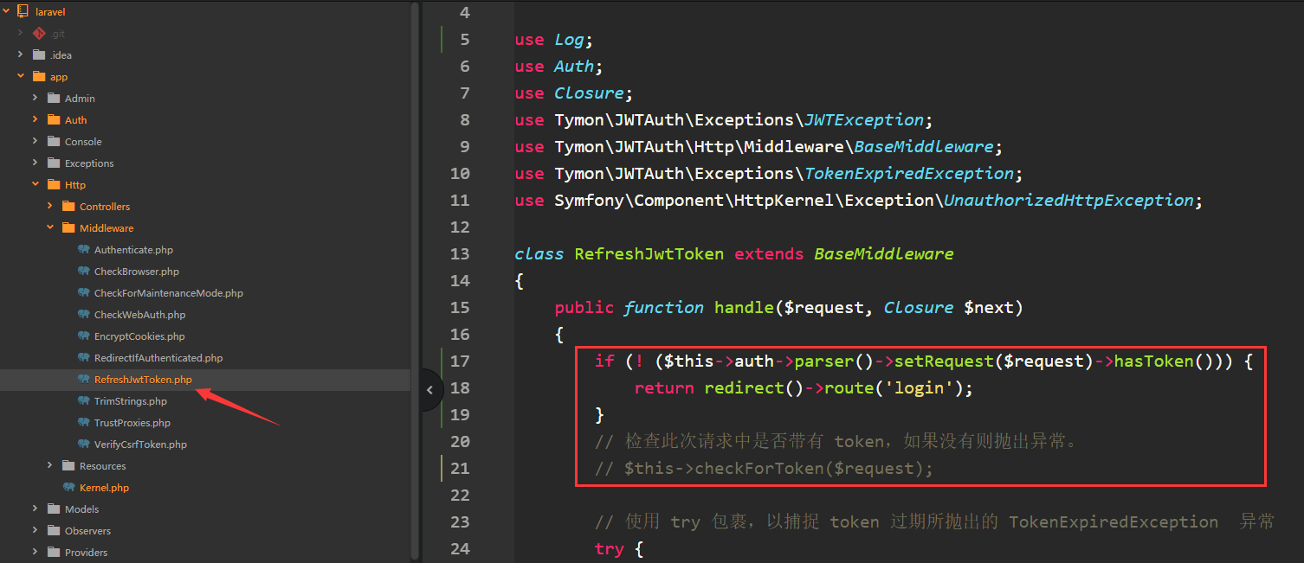
Task: Expand the .git folder
Action: (x=21, y=33)
